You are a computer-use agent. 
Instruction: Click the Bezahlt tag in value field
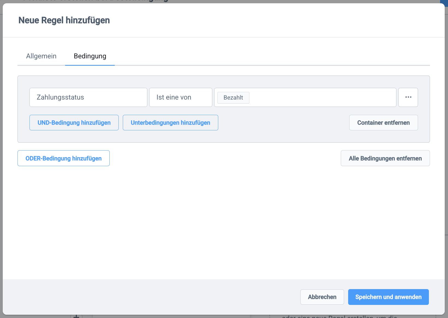pos(233,98)
